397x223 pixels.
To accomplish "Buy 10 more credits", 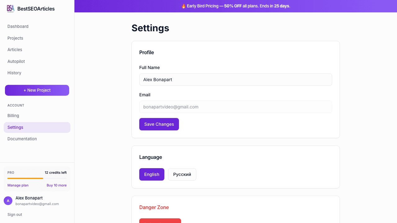I will tap(56, 185).
